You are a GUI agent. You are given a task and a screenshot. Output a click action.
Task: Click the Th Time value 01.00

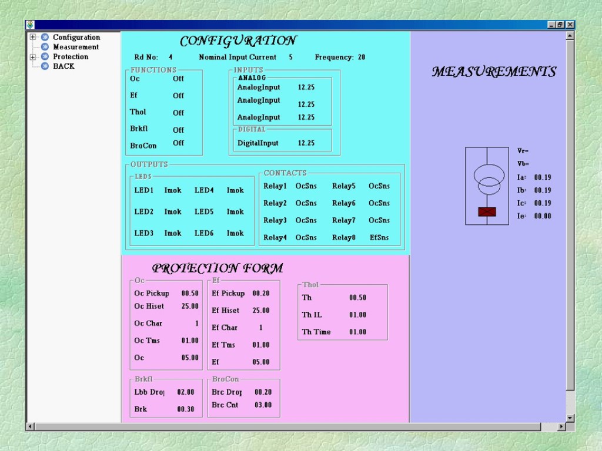(357, 332)
